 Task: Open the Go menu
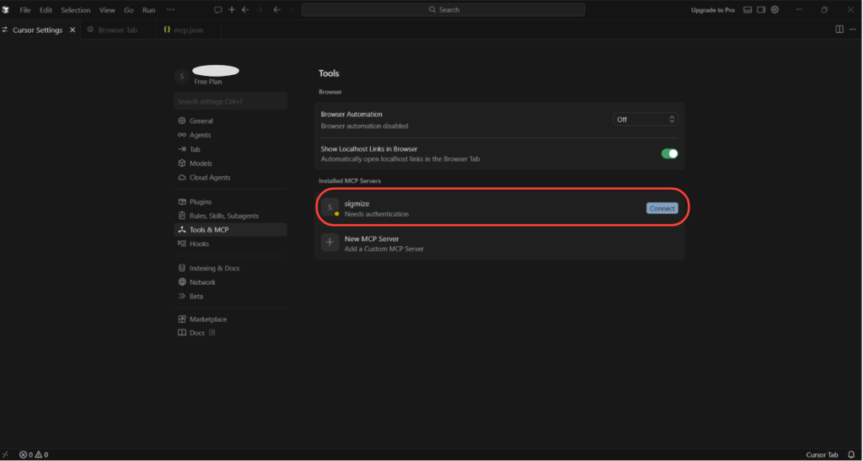pyautogui.click(x=129, y=10)
